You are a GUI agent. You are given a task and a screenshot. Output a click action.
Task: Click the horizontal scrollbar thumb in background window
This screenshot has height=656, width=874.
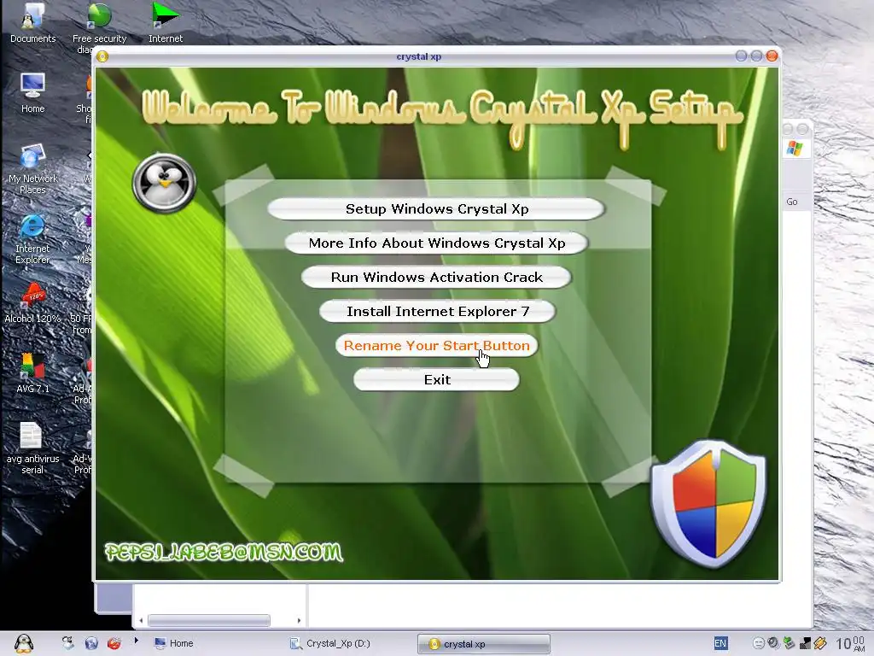[209, 620]
